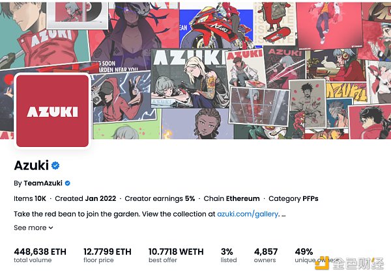Viewport: 391px width, 277px height.
Task: Click the Creator earnings 5% label
Action: click(160, 198)
